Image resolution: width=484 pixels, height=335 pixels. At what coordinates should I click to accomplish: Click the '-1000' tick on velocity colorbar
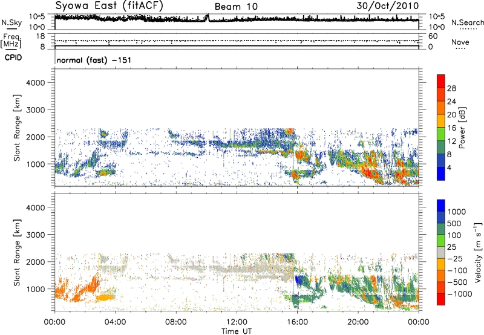click(x=459, y=294)
